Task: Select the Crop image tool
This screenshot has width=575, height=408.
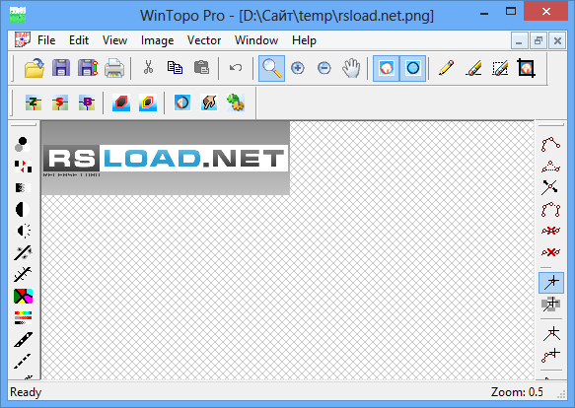Action: 527,68
